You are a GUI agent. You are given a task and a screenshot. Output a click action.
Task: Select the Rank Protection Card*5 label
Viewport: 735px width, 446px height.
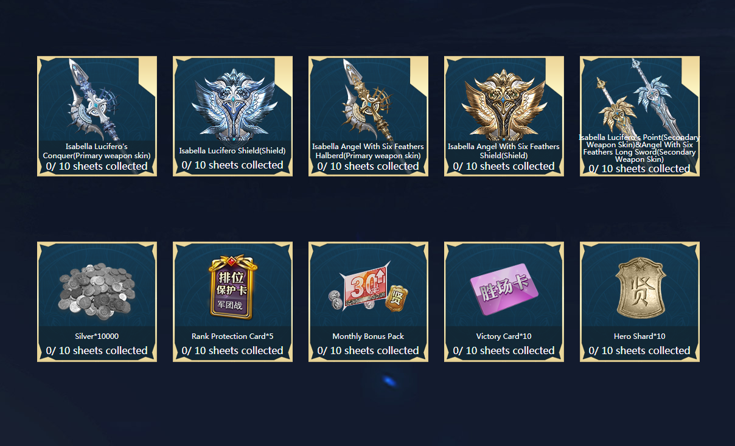click(x=232, y=336)
